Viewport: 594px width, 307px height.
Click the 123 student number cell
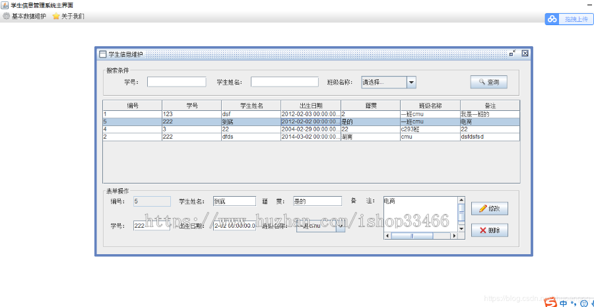(191, 114)
